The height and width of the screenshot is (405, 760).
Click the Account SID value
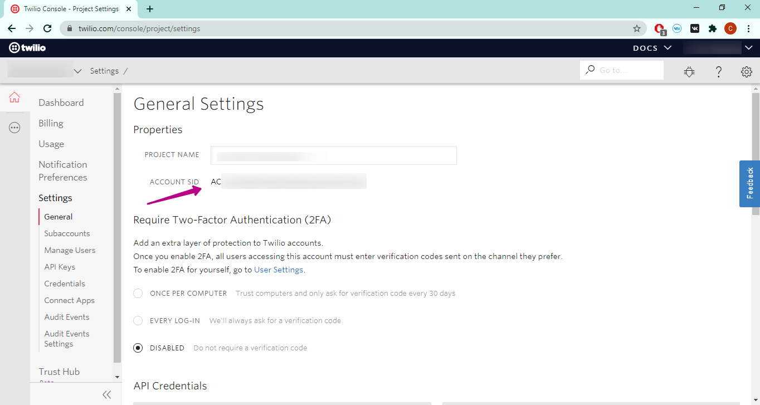289,182
